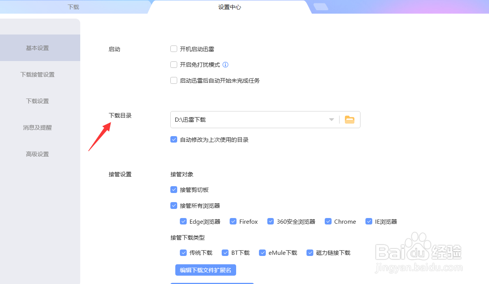This screenshot has width=489, height=284.
Task: Switch to the 下载 tab
Action: [x=73, y=7]
